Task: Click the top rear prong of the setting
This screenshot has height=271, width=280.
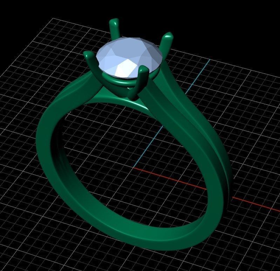Action: [x=114, y=29]
